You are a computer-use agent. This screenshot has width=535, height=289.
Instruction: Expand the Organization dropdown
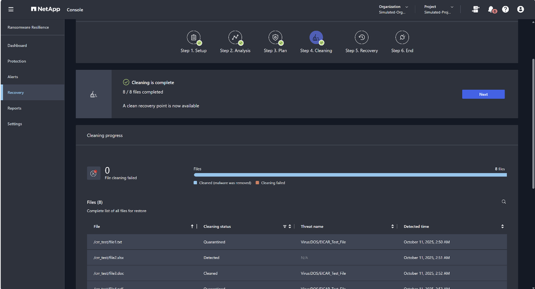tap(394, 9)
